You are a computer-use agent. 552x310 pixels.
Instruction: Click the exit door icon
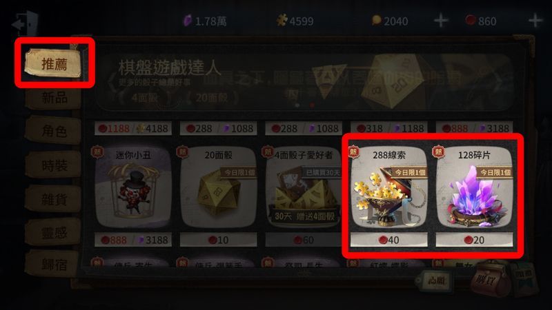coord(26,23)
